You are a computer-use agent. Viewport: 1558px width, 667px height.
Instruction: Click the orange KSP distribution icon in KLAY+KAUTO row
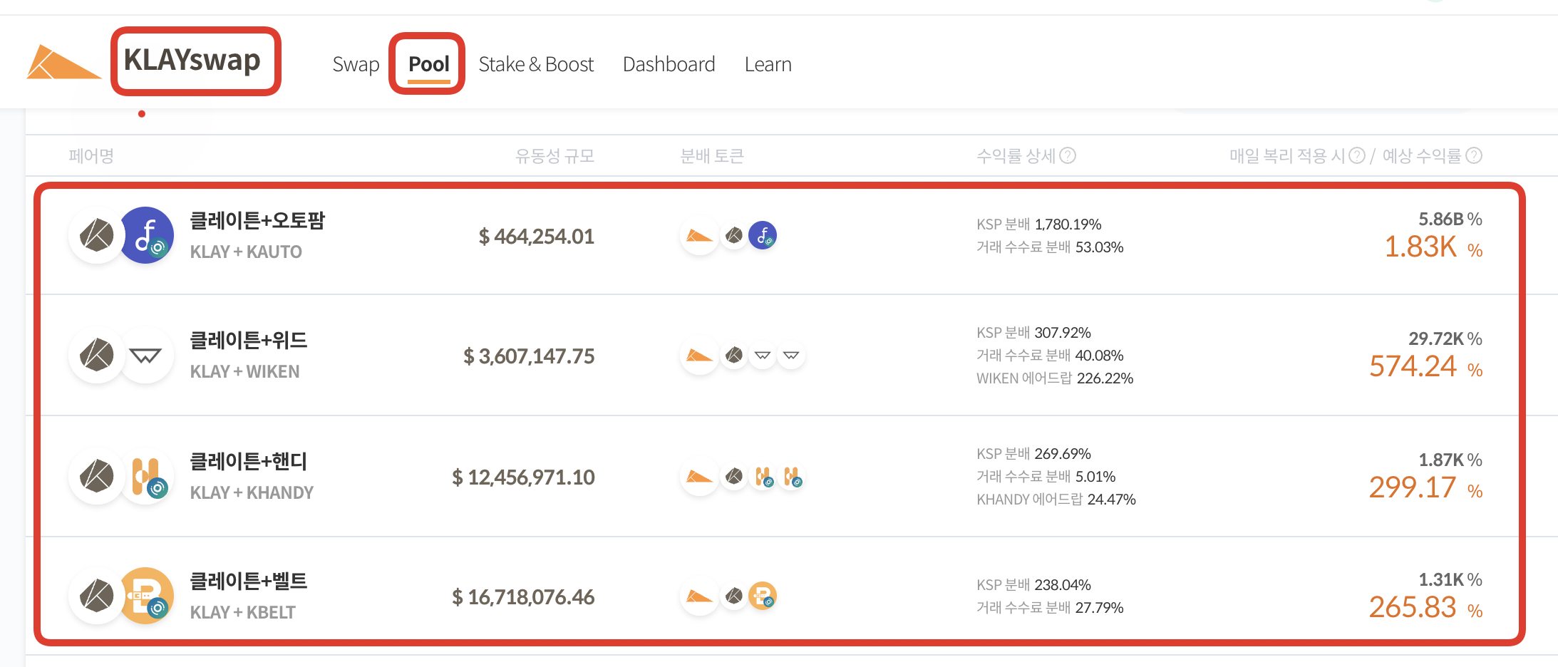[x=699, y=235]
